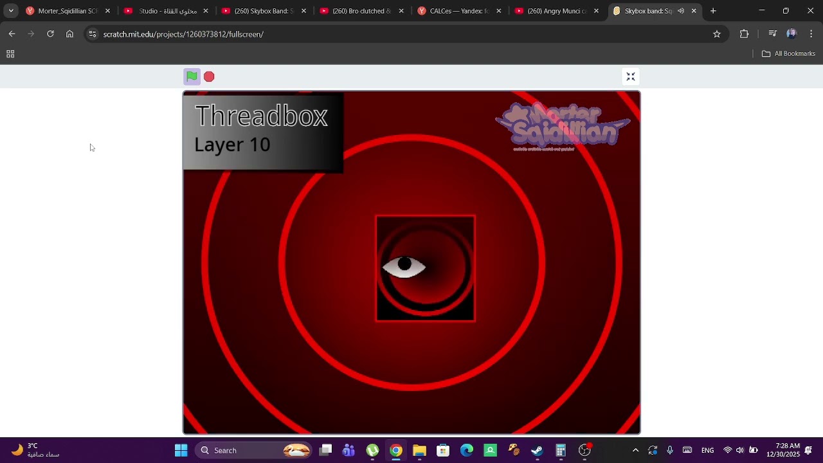Viewport: 823px width, 463px height.
Task: Open the All Bookmarks folder
Action: point(788,54)
